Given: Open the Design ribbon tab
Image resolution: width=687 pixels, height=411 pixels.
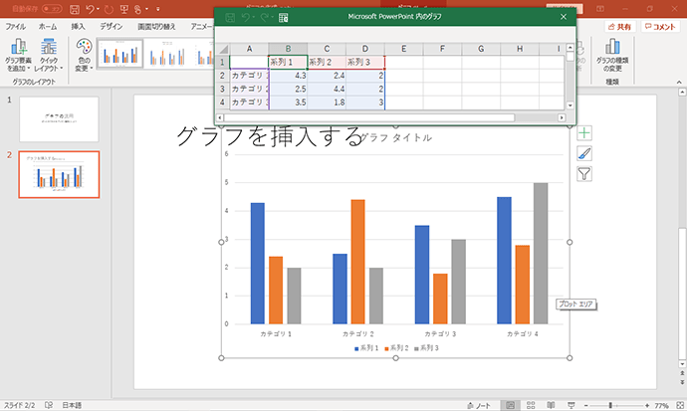Looking at the screenshot, I should tap(111, 27).
